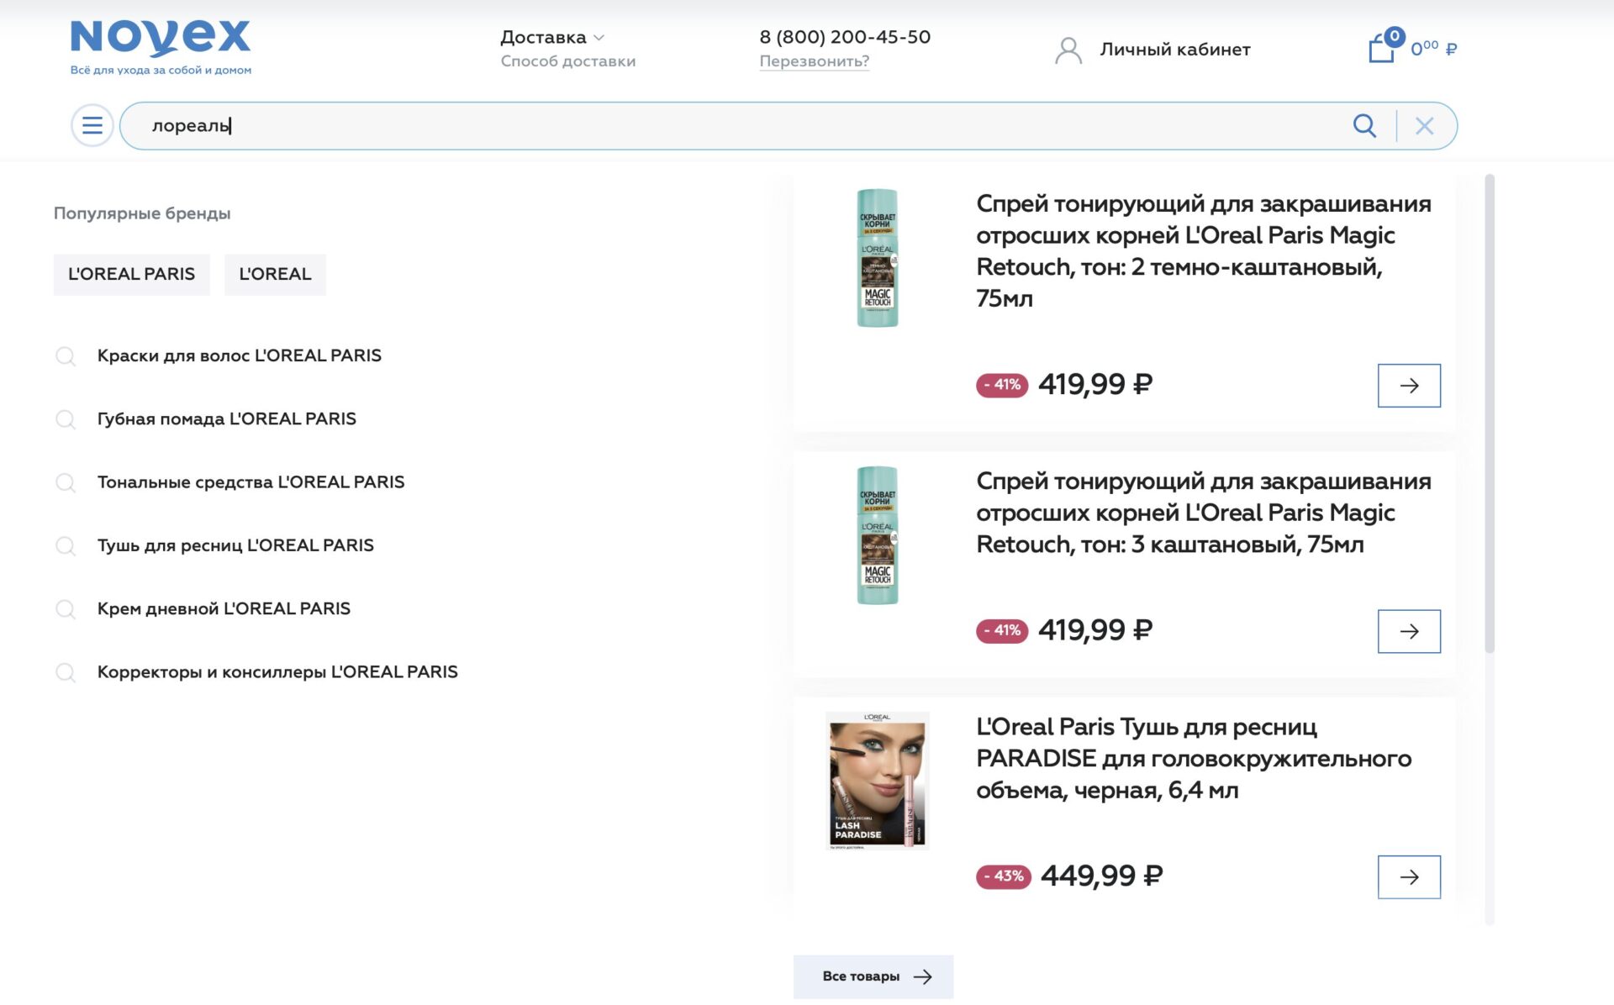Choose suggestion Корректоры и консиллеры L'OREAL PARIS
The height and width of the screenshot is (1005, 1614).
[277, 672]
